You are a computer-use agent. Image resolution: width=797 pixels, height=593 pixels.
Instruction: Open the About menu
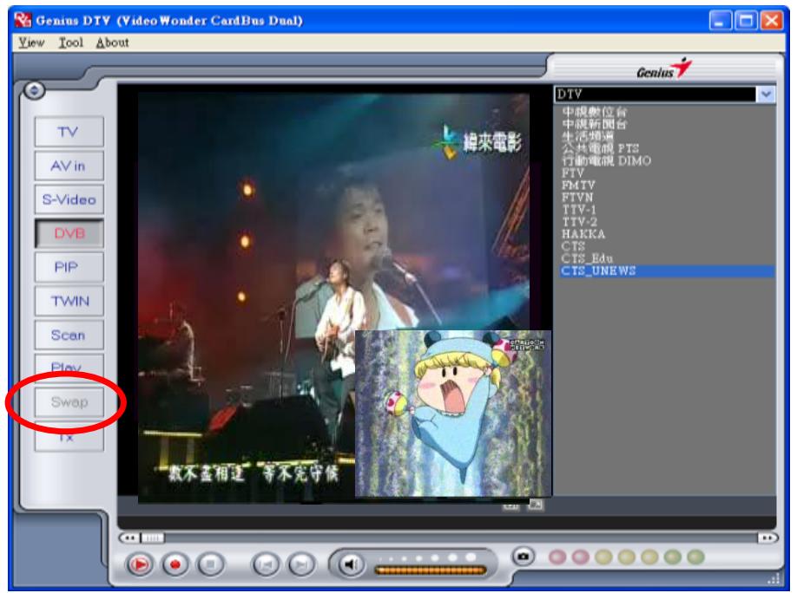pos(112,42)
